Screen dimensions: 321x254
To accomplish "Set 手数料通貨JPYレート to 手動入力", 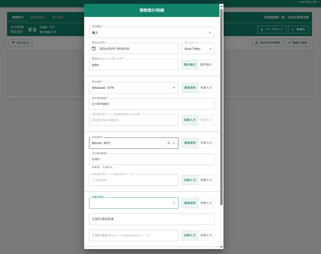I will coord(206,235).
